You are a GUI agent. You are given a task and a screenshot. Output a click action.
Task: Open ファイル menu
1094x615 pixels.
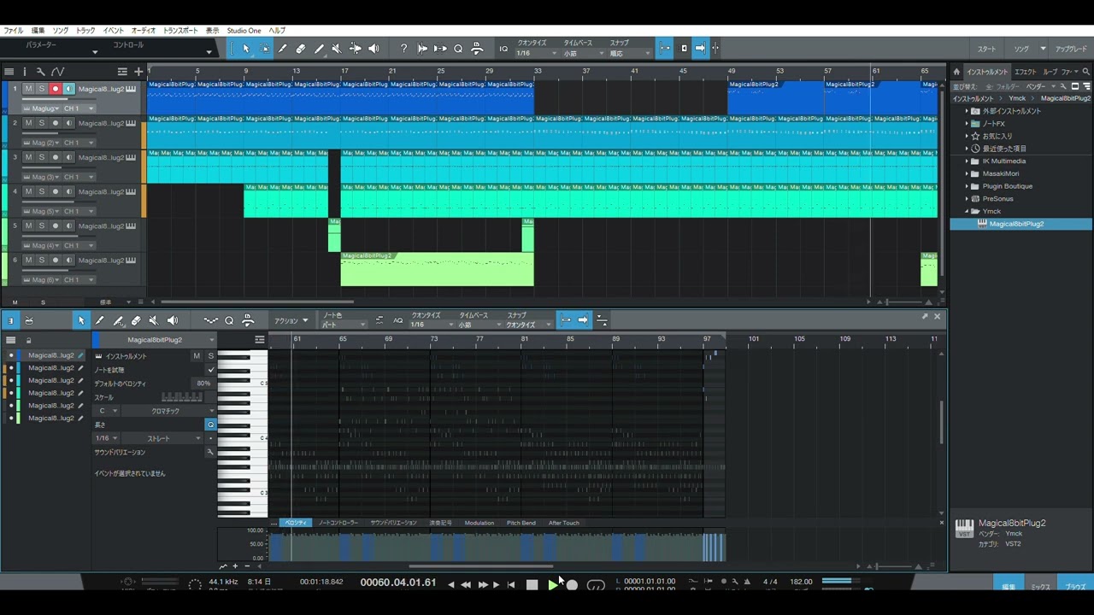13,31
